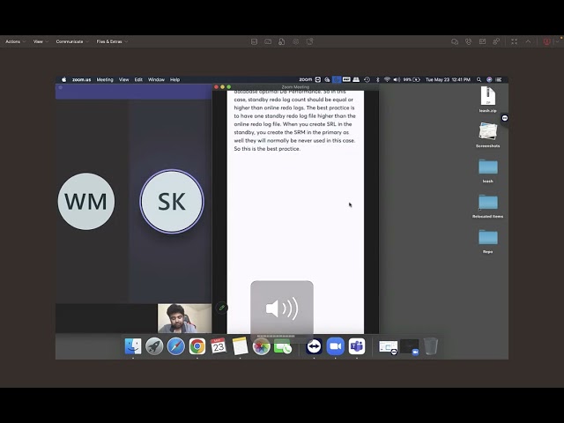The width and height of the screenshot is (564, 423).
Task: Open Finder from the Dock
Action: (133, 346)
